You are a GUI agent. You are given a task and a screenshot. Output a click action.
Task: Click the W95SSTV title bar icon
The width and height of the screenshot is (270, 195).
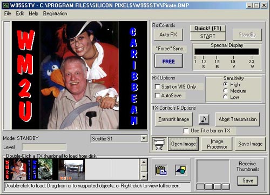[x=5, y=5]
